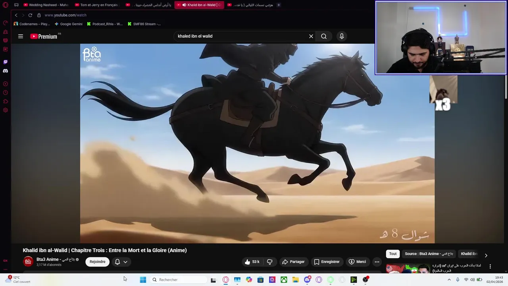
Task: Click the Merci button
Action: point(357,262)
